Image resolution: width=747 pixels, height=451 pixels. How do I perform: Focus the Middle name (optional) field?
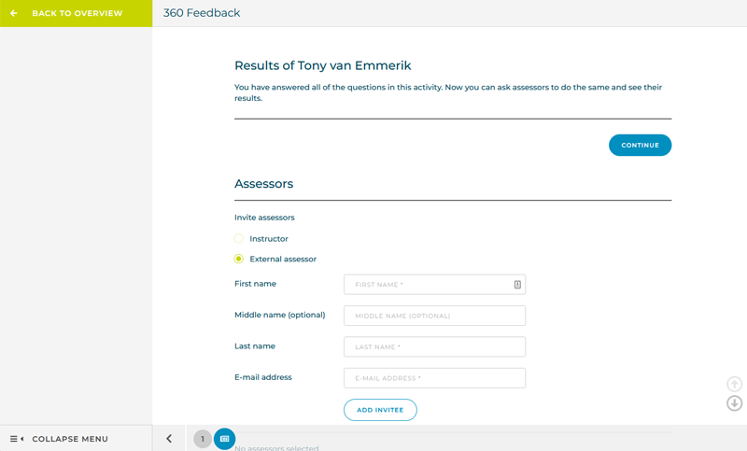tap(434, 316)
